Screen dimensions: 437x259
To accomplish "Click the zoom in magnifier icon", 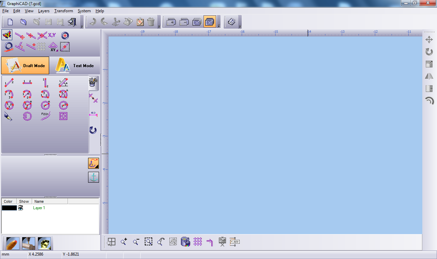I will pyautogui.click(x=124, y=242).
